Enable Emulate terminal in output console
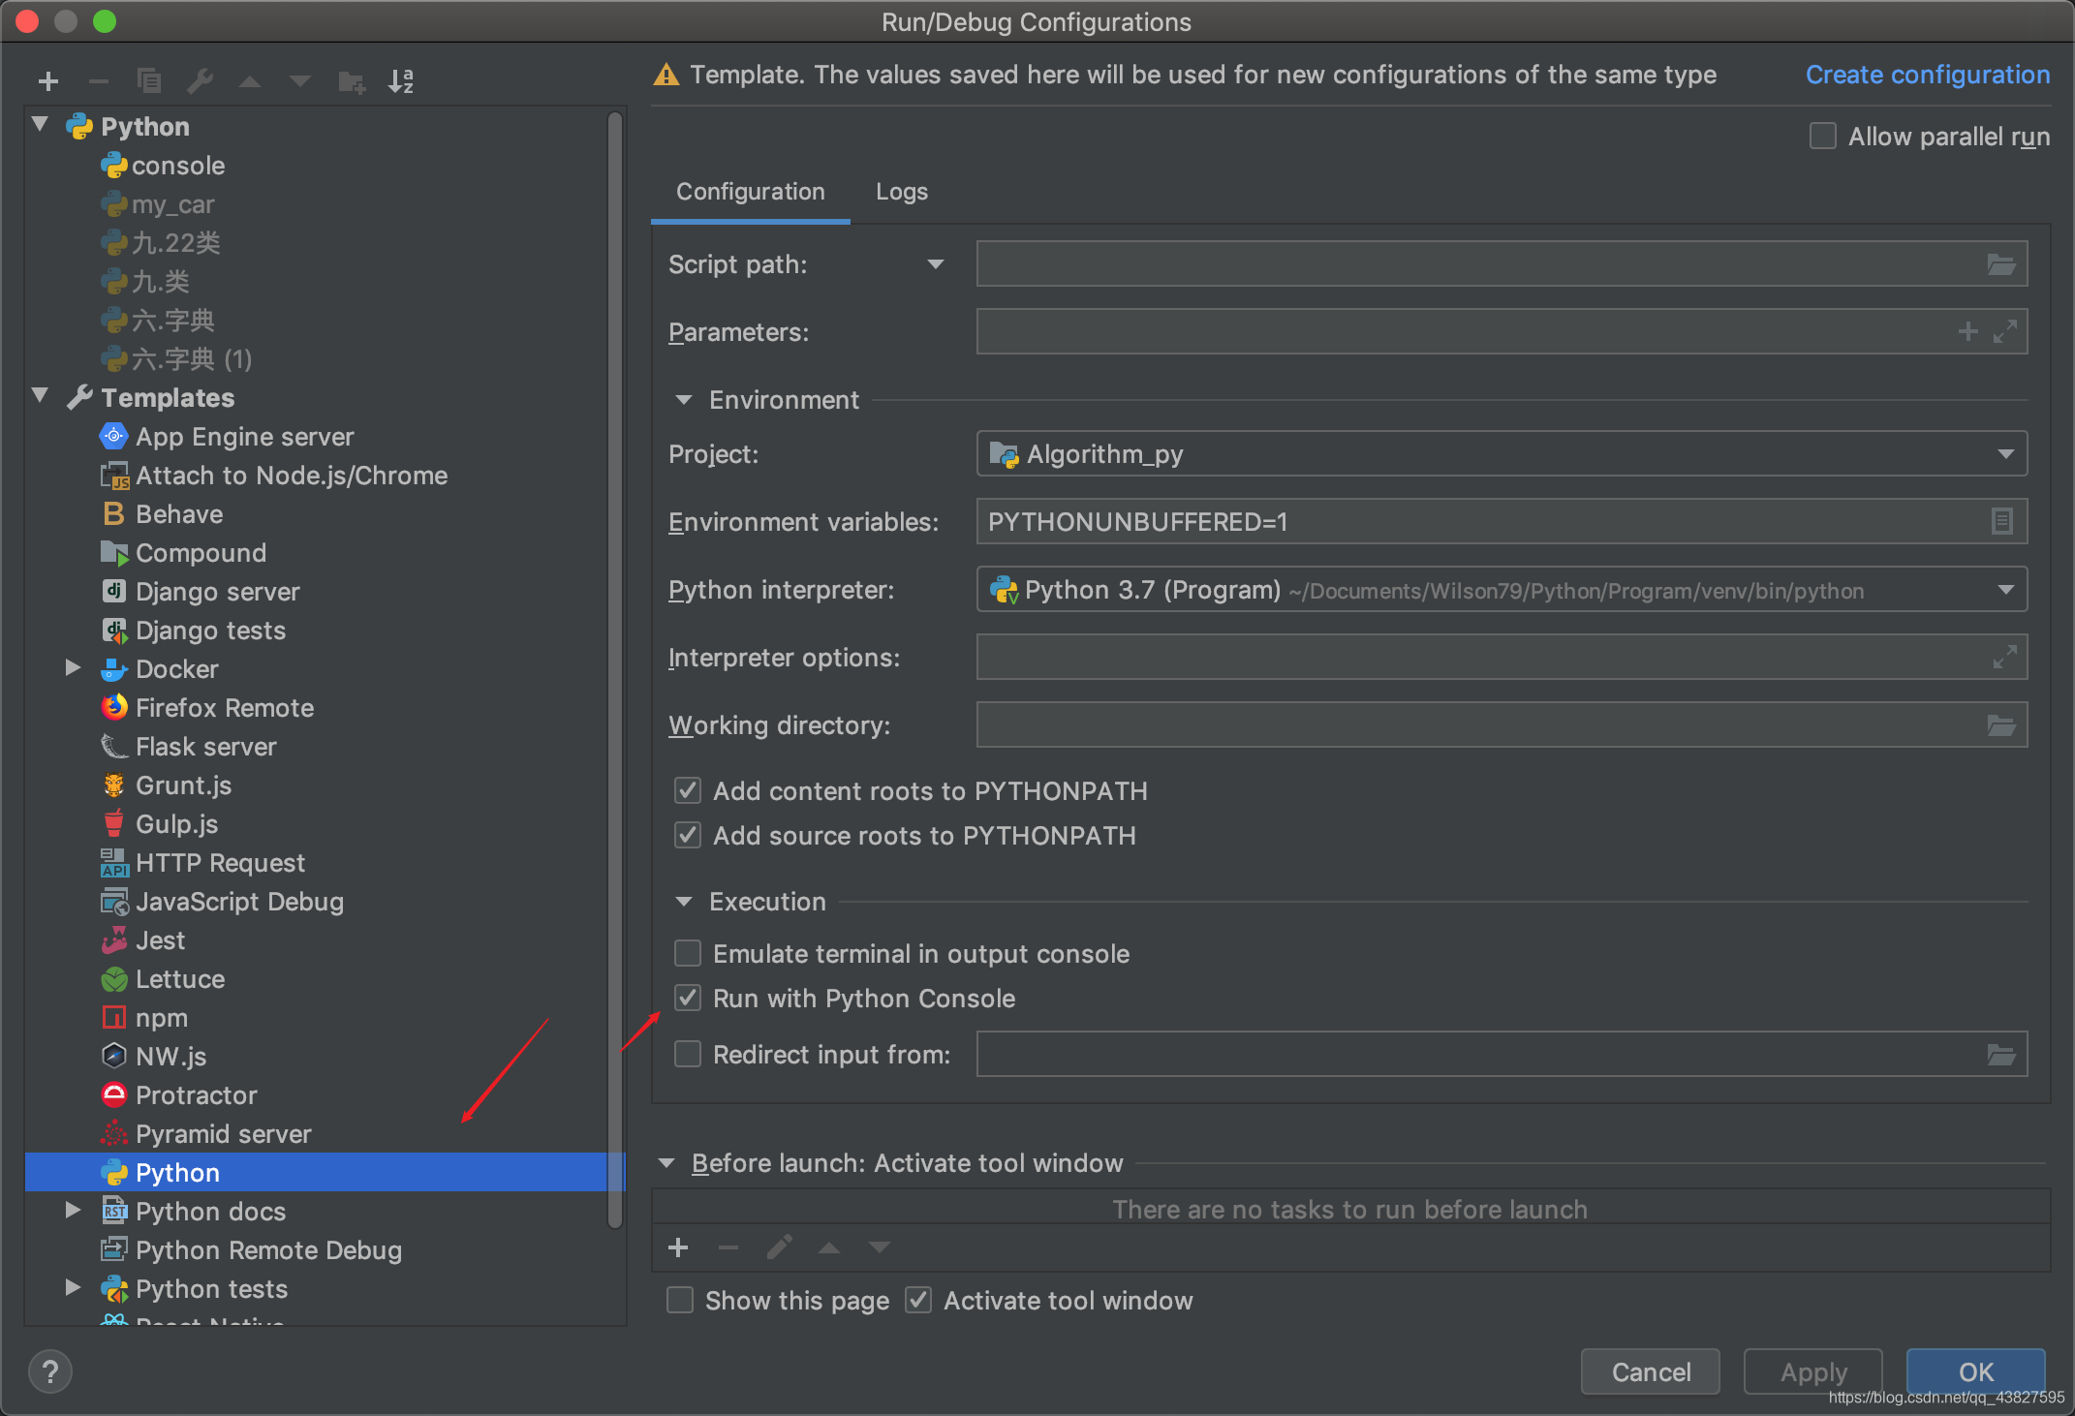 (x=688, y=954)
